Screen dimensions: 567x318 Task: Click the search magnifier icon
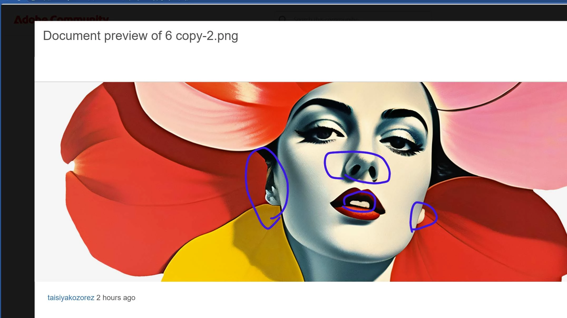(x=282, y=18)
